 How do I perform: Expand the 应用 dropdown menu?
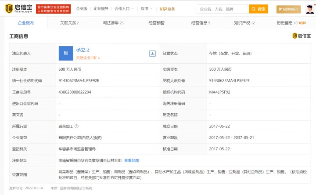click(146, 9)
